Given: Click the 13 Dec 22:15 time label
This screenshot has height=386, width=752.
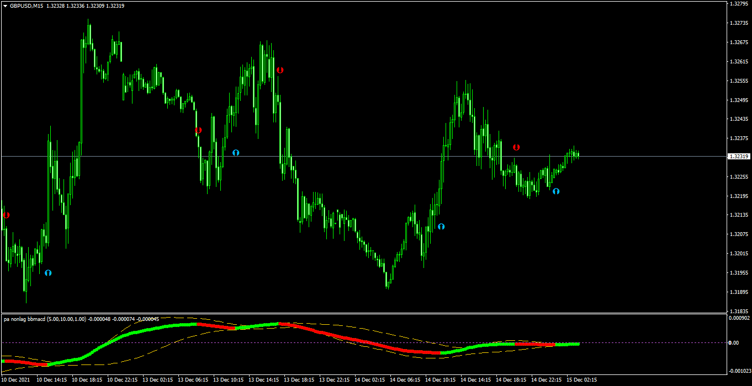Looking at the screenshot, I should click(x=335, y=380).
